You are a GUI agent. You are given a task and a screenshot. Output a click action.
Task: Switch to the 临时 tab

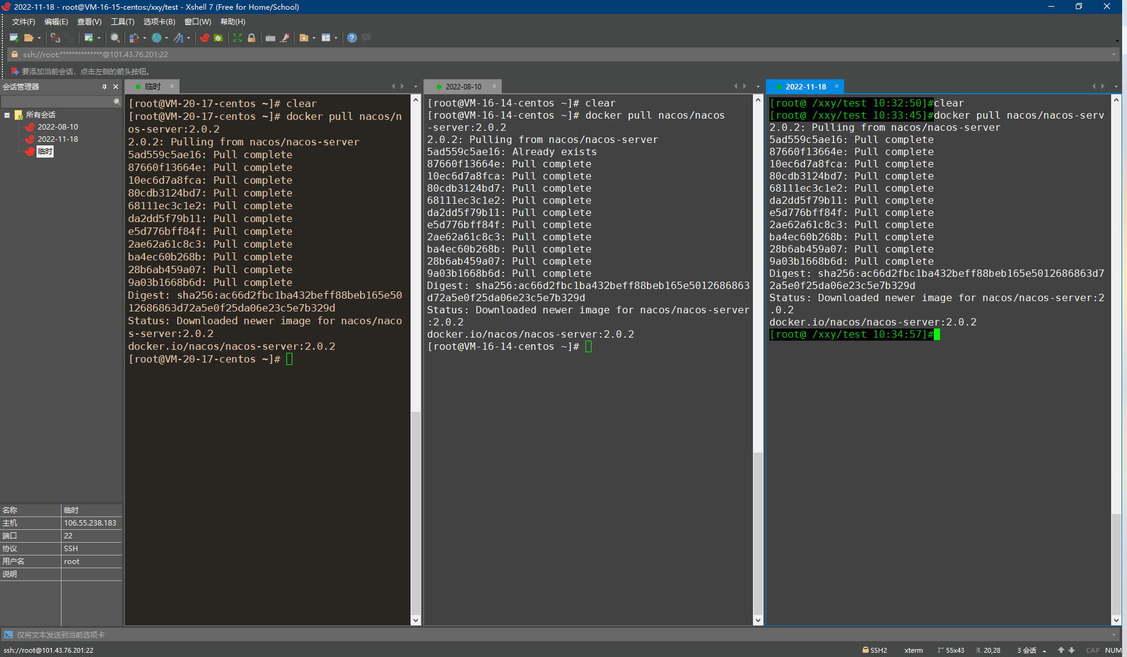(x=152, y=86)
